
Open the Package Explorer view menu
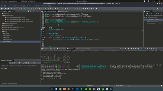34,11
